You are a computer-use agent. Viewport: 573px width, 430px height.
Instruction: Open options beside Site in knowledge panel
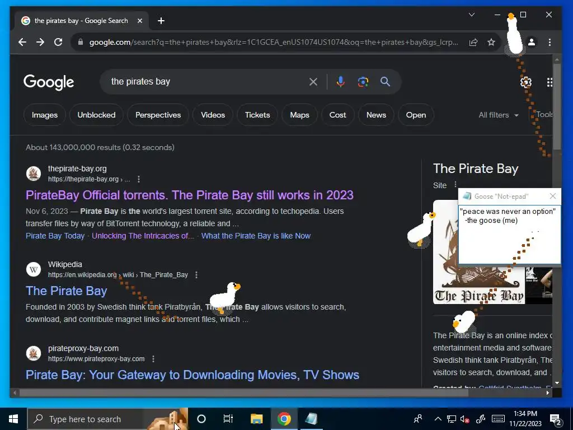(455, 185)
